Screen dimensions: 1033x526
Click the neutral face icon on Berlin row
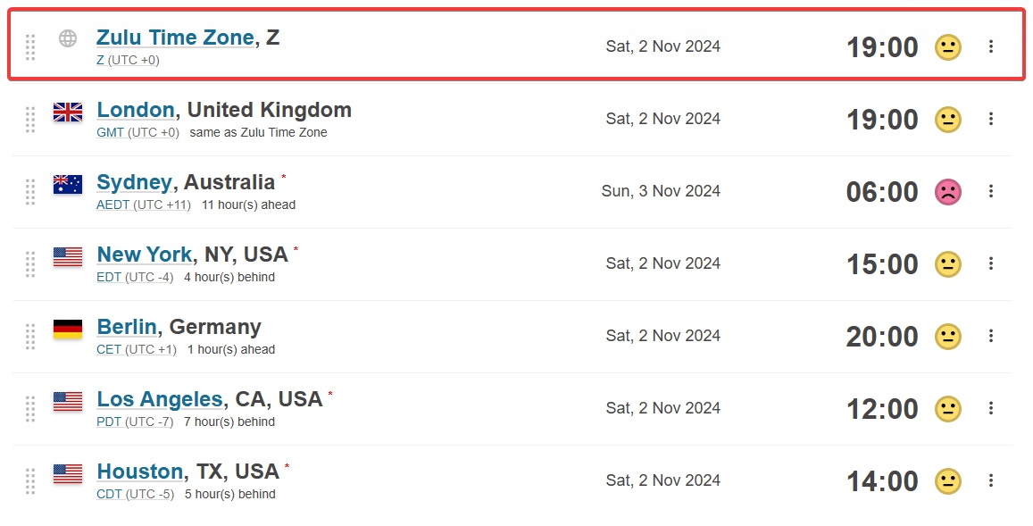coord(948,337)
